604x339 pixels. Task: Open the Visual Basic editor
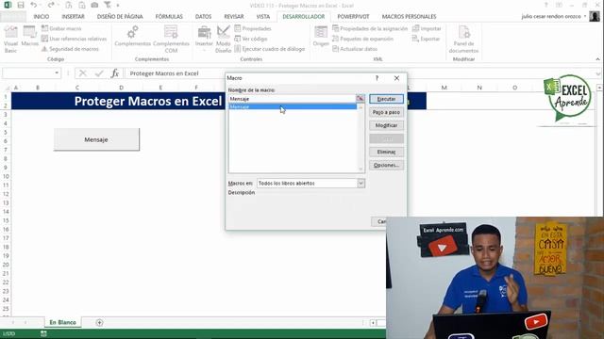(x=10, y=40)
